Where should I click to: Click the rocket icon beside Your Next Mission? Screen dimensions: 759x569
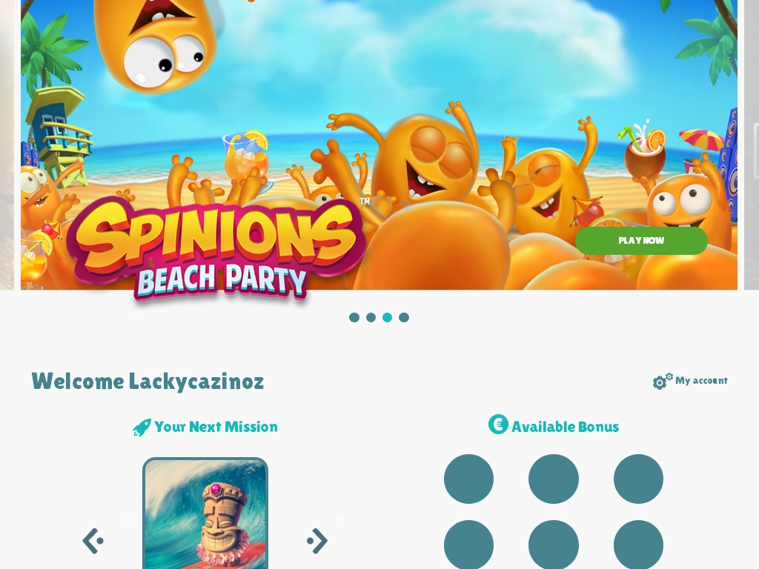(142, 427)
